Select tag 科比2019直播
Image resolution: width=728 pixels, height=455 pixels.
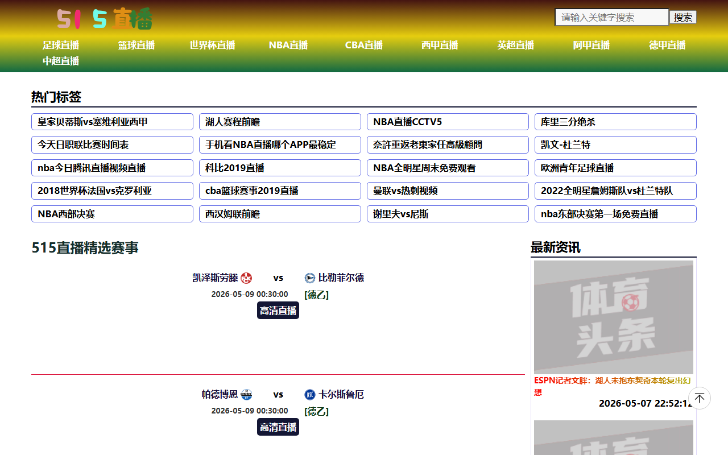point(280,168)
